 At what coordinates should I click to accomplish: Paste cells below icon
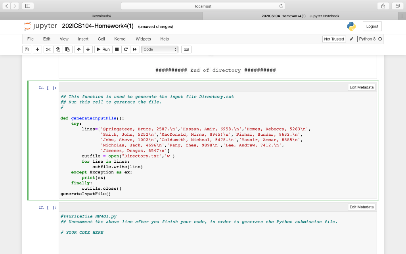pos(67,49)
